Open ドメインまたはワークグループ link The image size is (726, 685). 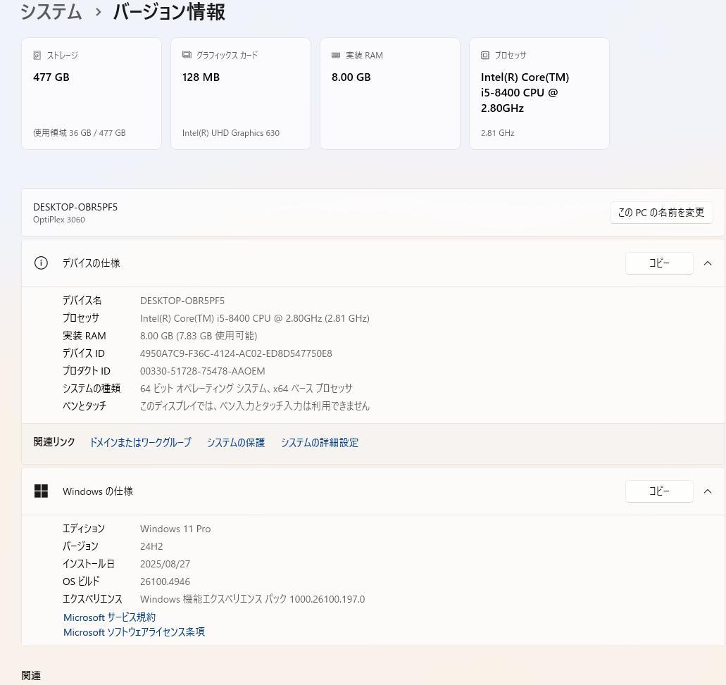pyautogui.click(x=140, y=442)
